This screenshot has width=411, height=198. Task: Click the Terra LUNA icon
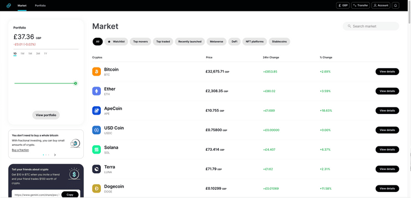96,169
